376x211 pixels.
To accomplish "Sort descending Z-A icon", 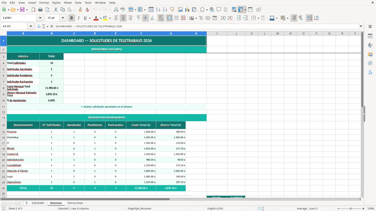I will click(165, 10).
